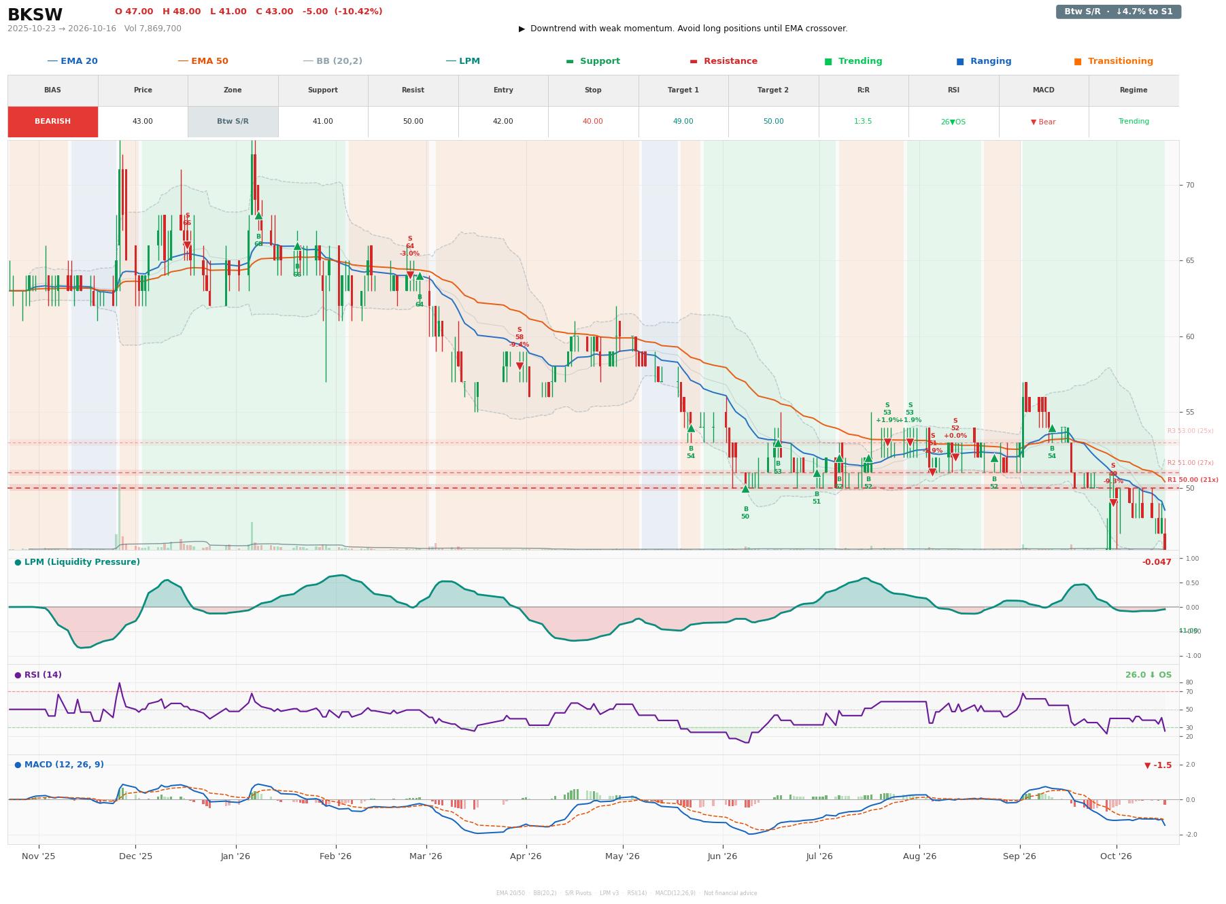The width and height of the screenshot is (1226, 904).
Task: Click the BKSW ticker symbol title
Action: click(x=35, y=15)
